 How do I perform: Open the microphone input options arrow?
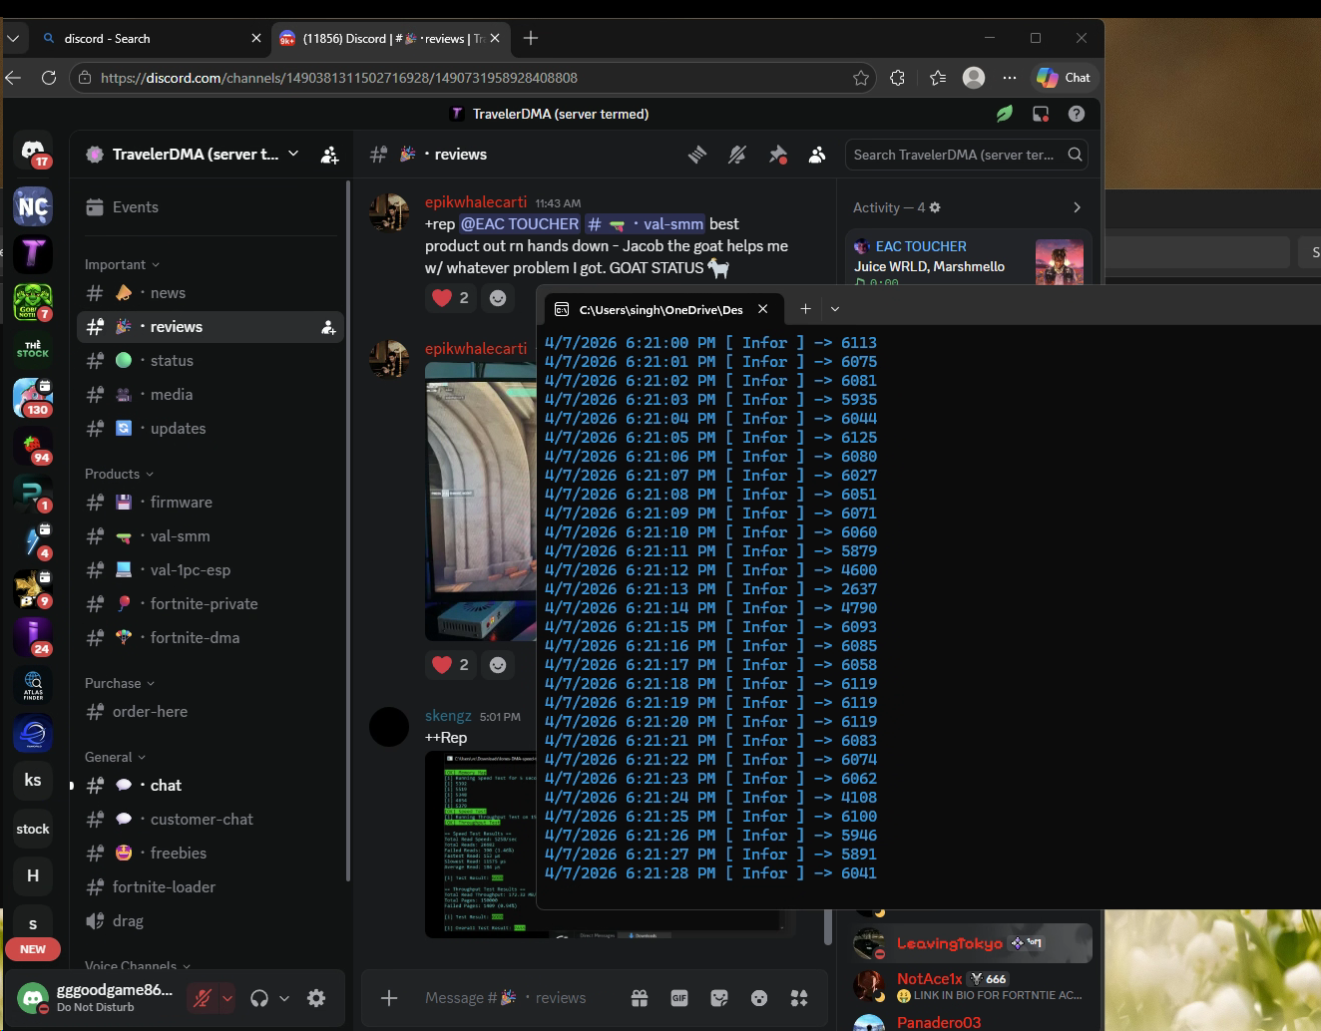click(x=227, y=998)
